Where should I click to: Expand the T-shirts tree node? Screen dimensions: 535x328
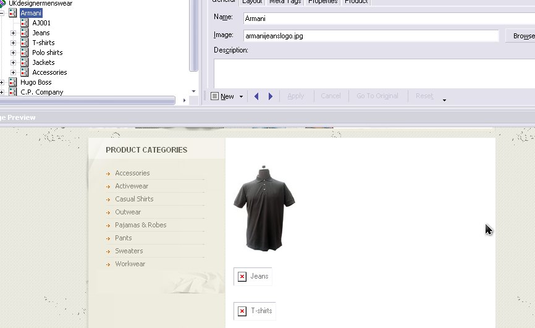pyautogui.click(x=14, y=43)
